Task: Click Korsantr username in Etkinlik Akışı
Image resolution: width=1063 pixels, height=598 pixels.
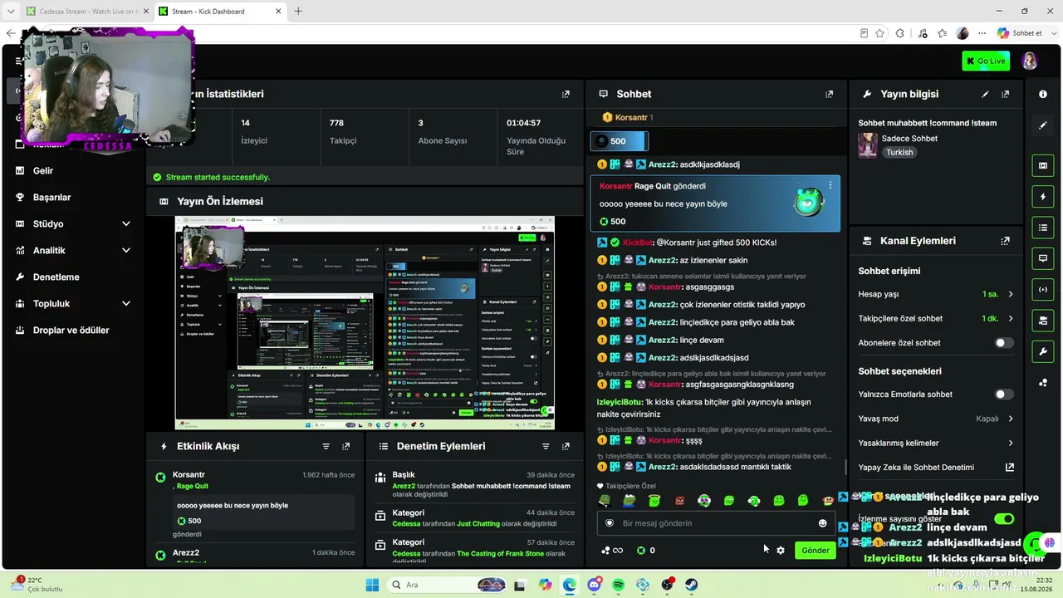Action: tap(189, 475)
